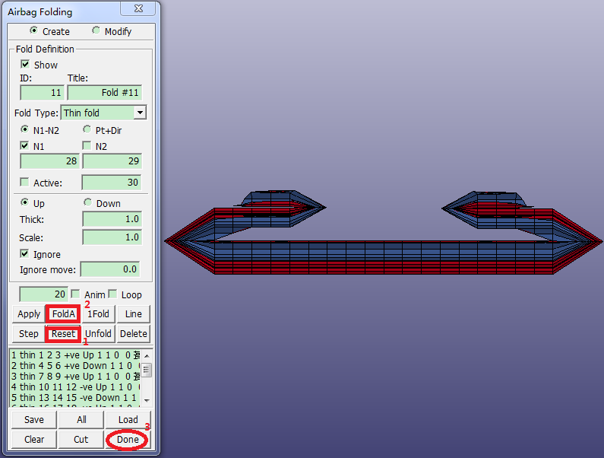This screenshot has width=604, height=458.
Task: Click the Done button
Action: pos(128,440)
